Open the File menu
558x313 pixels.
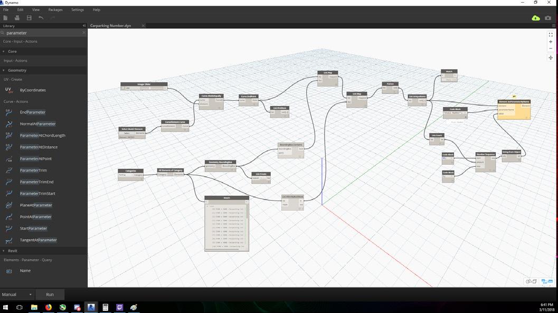(x=6, y=10)
